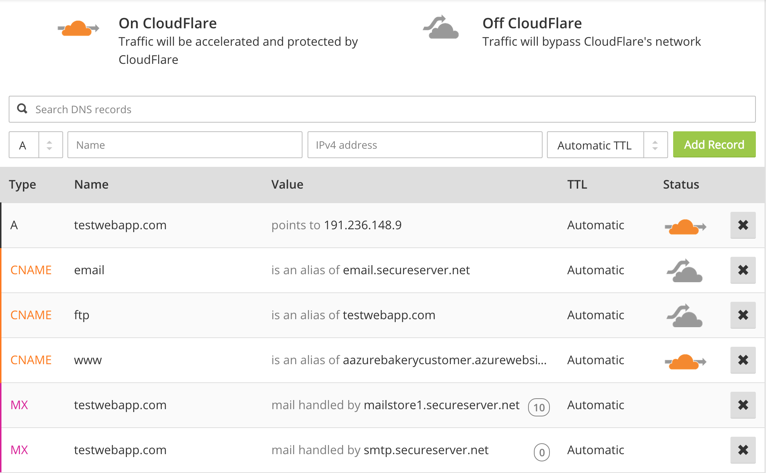Open the record type A dropdown
This screenshot has height=473, width=766.
tap(36, 145)
